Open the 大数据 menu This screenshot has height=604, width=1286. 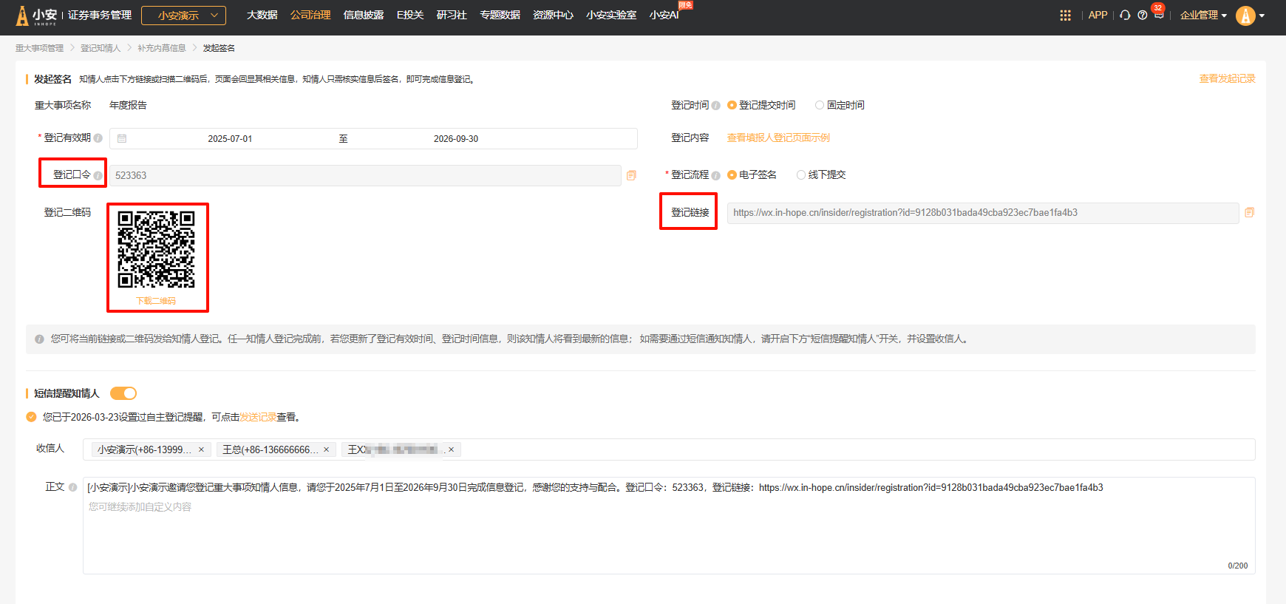(x=262, y=16)
